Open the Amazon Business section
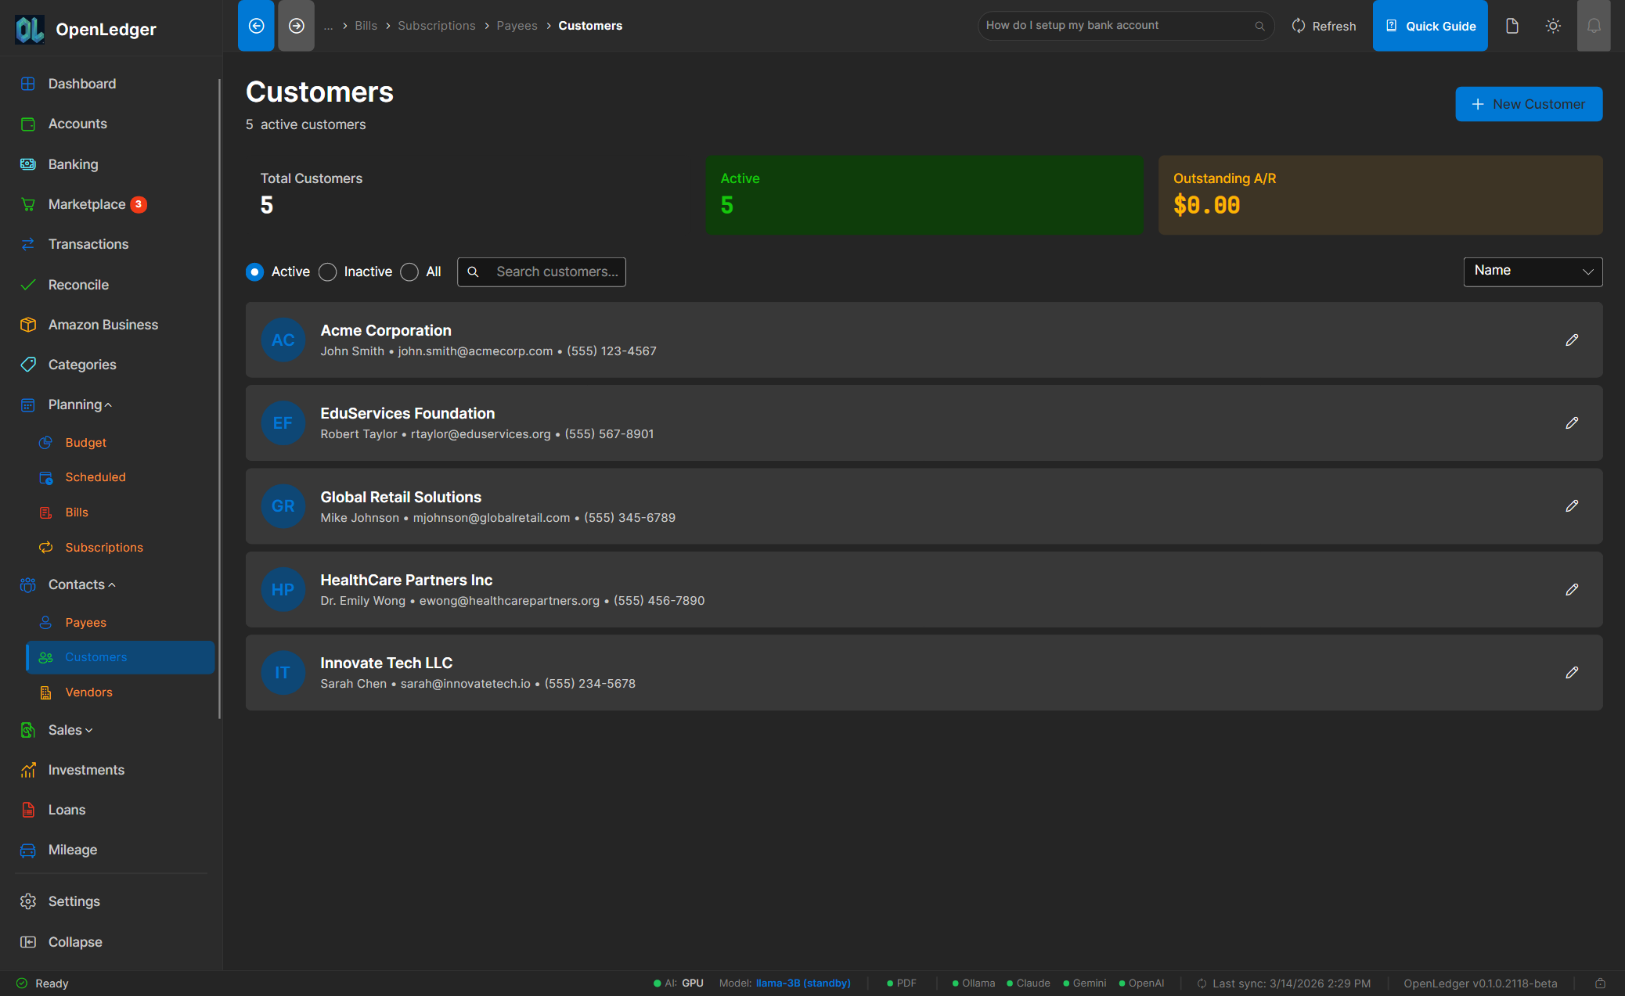Viewport: 1625px width, 996px height. [x=103, y=324]
